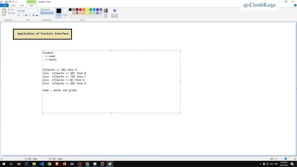
Task: Click bottom-right handle of text box
Action: coord(181,113)
